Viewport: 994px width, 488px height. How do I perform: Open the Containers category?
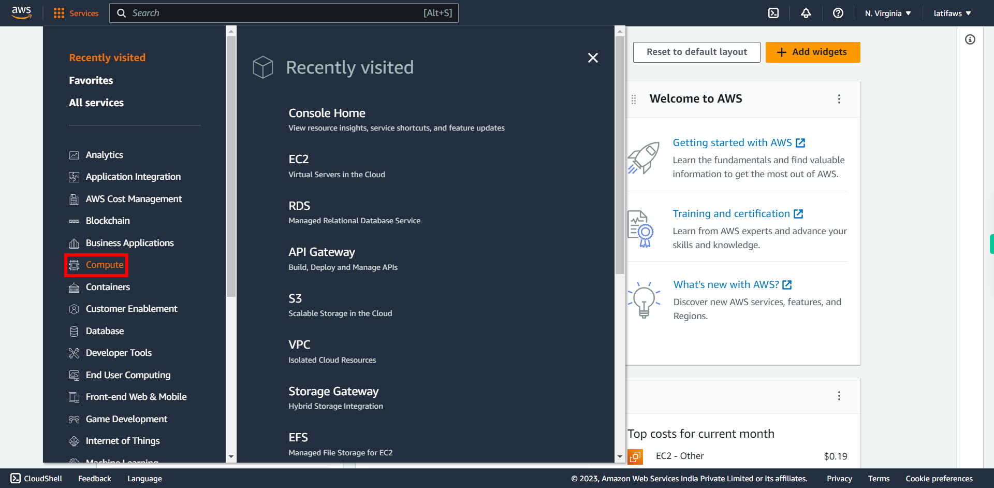[x=108, y=287]
